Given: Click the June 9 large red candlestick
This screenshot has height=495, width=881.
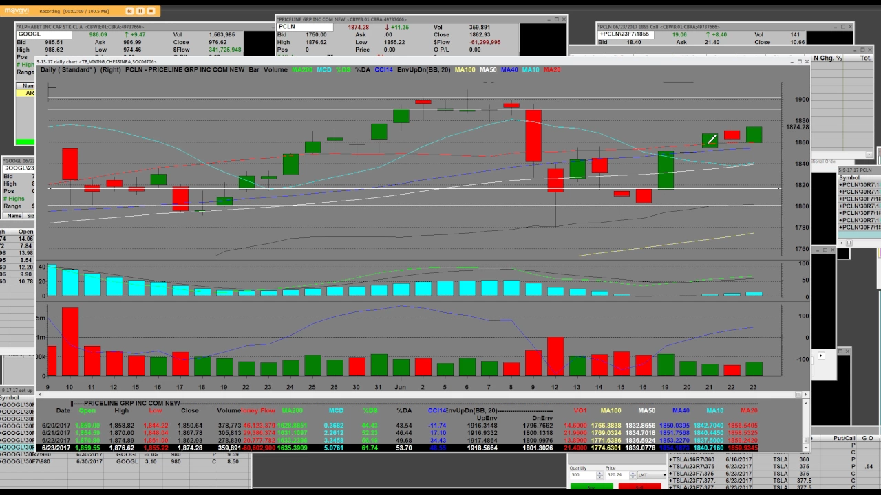Looking at the screenshot, I should 533,135.
